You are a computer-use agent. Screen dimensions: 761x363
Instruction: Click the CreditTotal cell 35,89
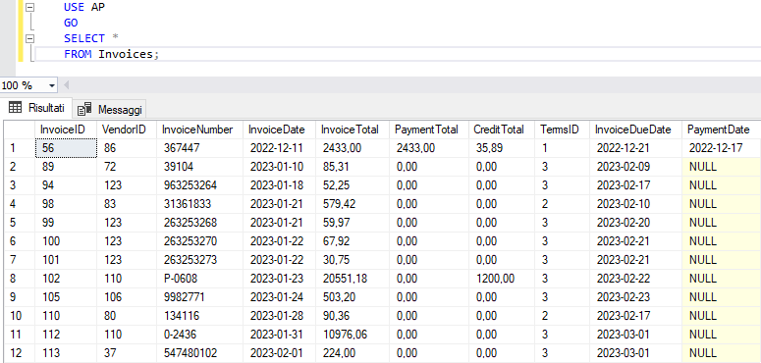[x=502, y=148]
